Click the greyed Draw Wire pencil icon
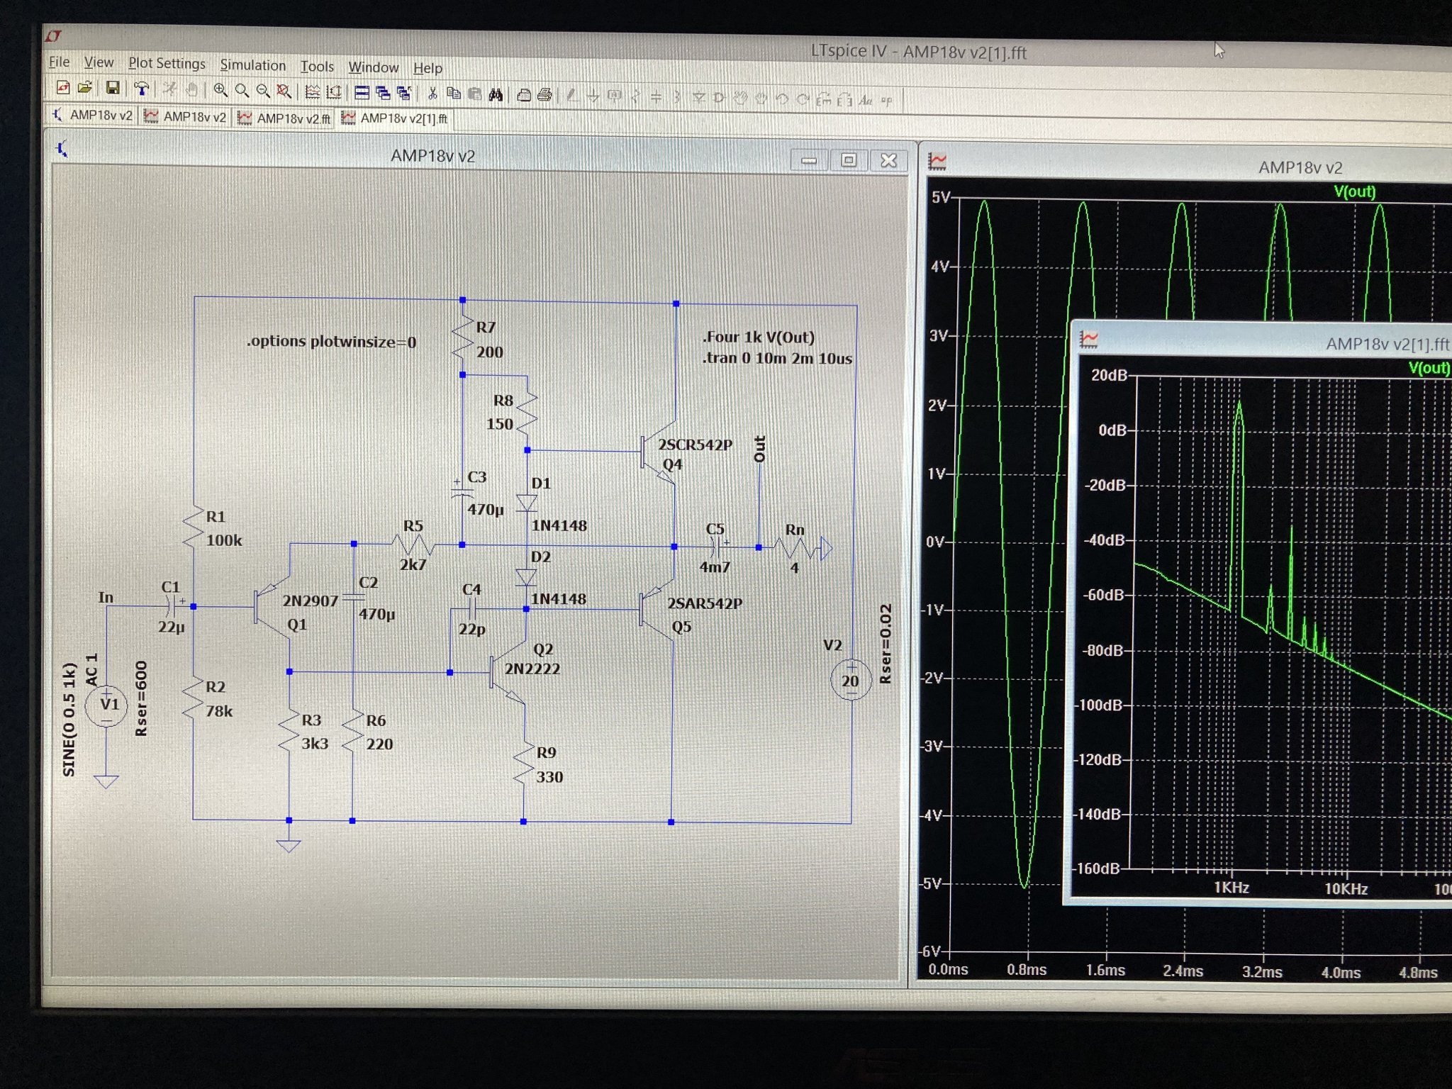Viewport: 1452px width, 1089px height. [x=572, y=96]
